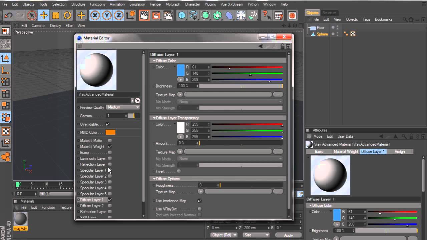Open the Structure tab

329,13
